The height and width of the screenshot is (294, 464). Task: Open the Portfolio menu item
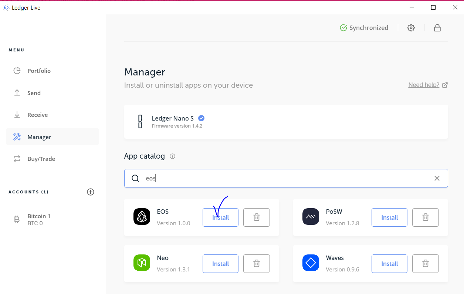coord(53,71)
